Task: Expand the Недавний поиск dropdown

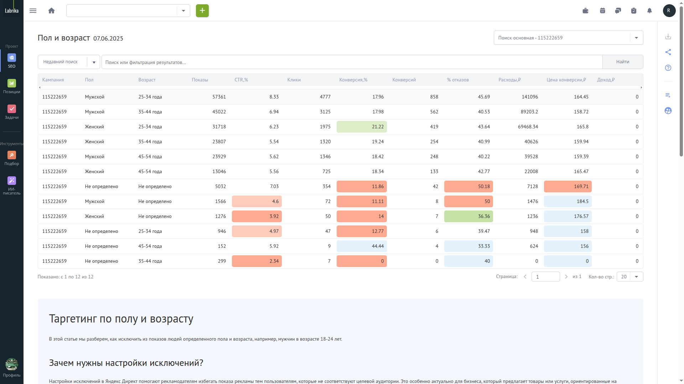Action: (94, 62)
